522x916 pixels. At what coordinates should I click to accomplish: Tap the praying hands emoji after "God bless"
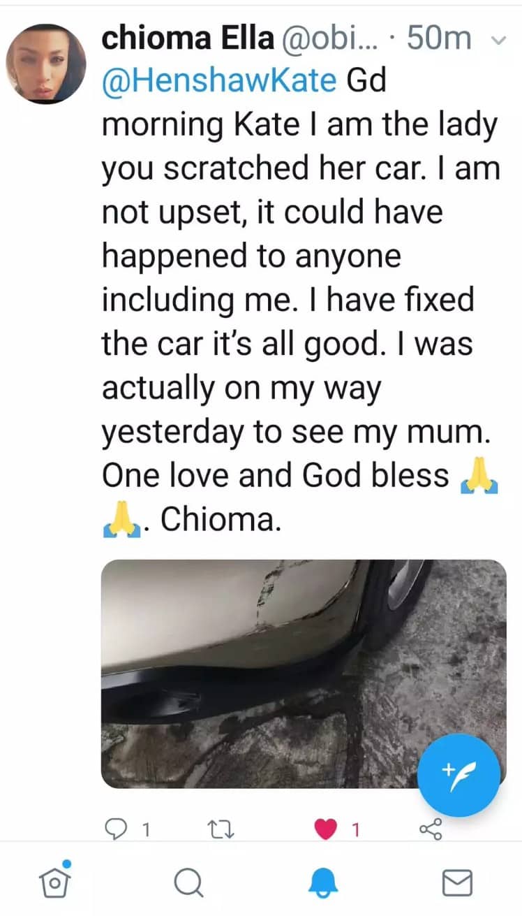[477, 476]
